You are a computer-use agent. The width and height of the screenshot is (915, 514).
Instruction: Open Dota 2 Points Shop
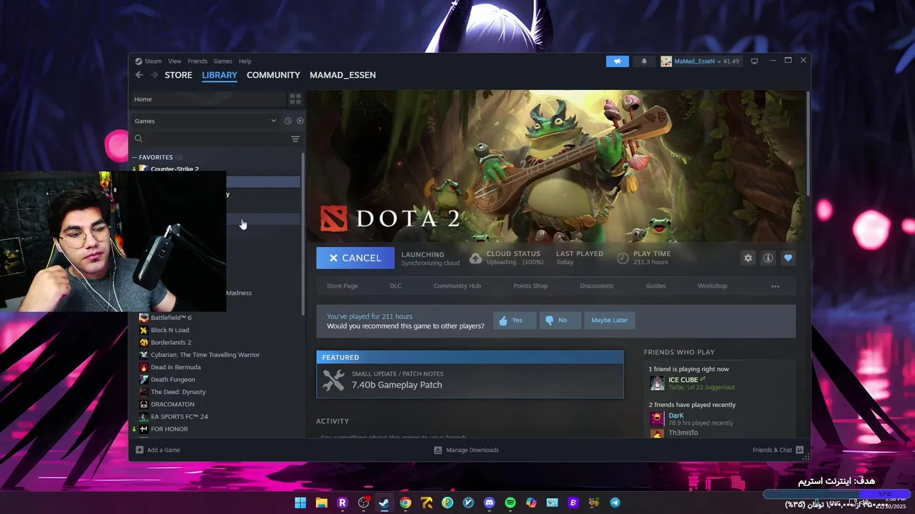coord(530,286)
